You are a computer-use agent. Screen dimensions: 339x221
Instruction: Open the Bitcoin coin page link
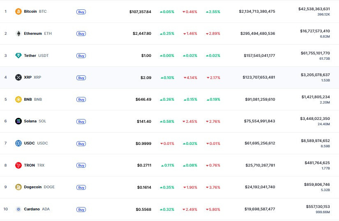[x=30, y=11]
